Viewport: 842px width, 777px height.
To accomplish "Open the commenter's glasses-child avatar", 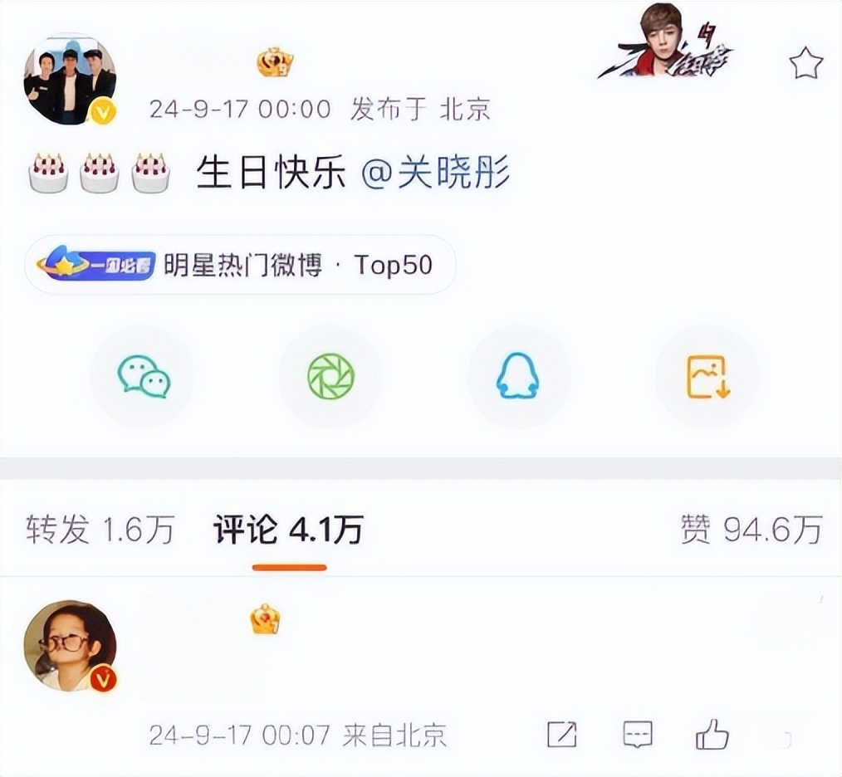I will (70, 646).
